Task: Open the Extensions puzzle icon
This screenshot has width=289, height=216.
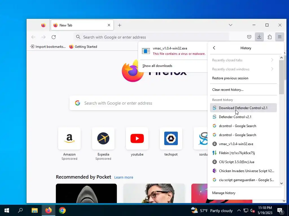Action: click(270, 37)
